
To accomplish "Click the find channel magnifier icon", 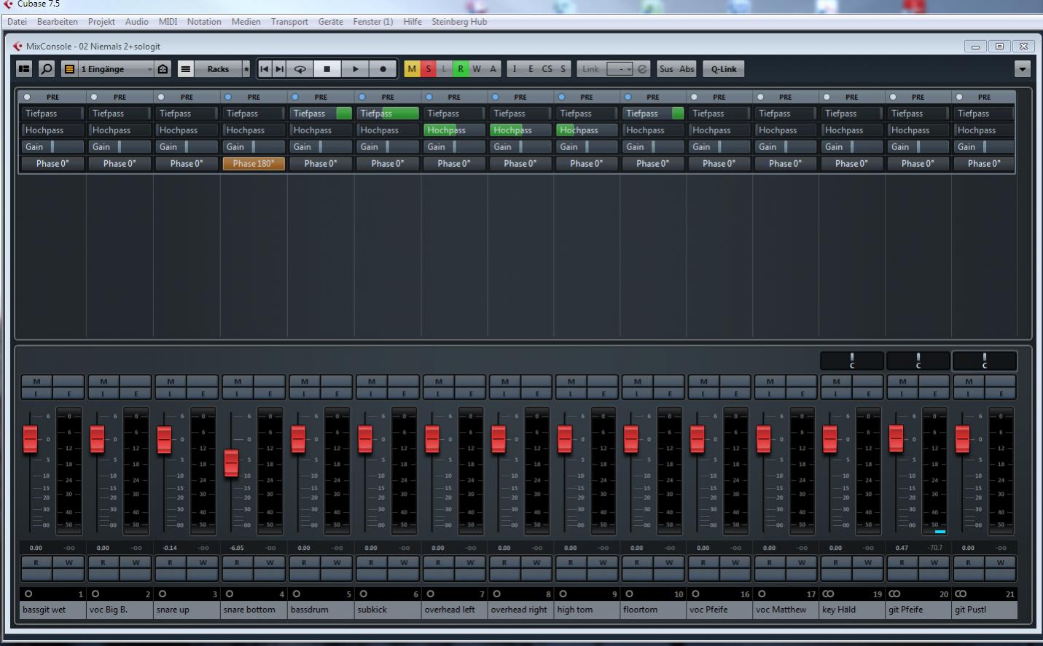I will 47,69.
